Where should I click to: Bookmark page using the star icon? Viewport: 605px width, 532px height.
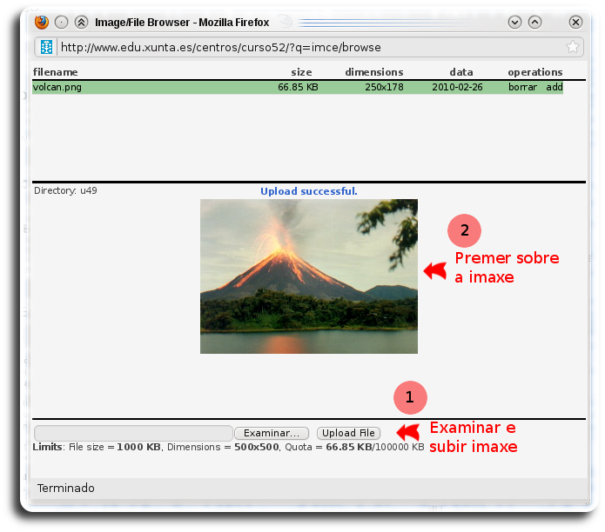click(572, 47)
